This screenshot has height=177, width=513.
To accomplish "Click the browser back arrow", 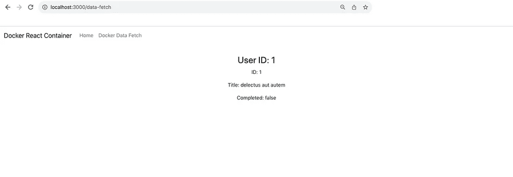I will [x=8, y=7].
